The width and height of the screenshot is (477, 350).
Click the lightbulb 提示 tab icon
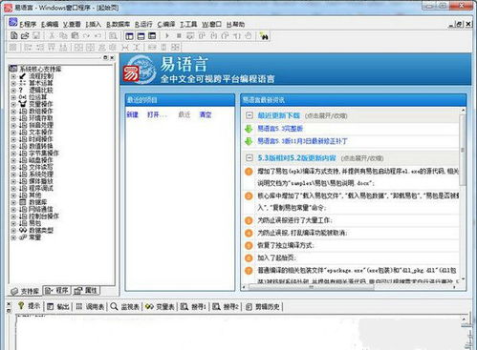[21, 306]
